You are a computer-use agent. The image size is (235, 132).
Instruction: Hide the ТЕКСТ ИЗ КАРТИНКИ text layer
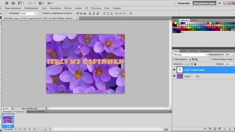pyautogui.click(x=174, y=70)
